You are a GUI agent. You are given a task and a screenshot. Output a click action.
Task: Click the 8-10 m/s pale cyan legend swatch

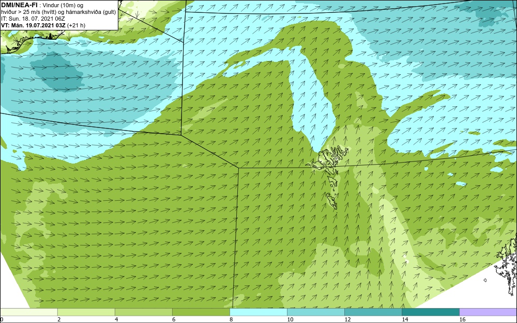point(258,312)
